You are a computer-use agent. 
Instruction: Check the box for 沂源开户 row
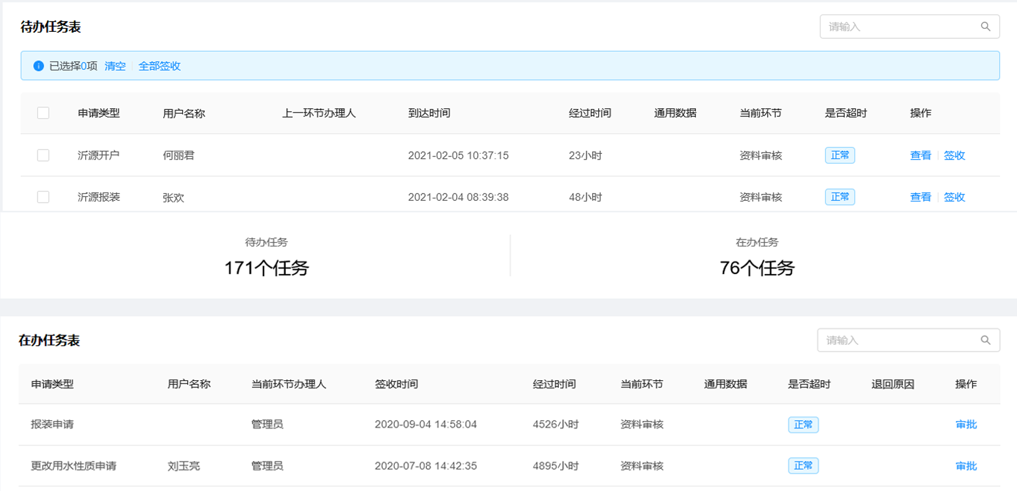pyautogui.click(x=43, y=155)
